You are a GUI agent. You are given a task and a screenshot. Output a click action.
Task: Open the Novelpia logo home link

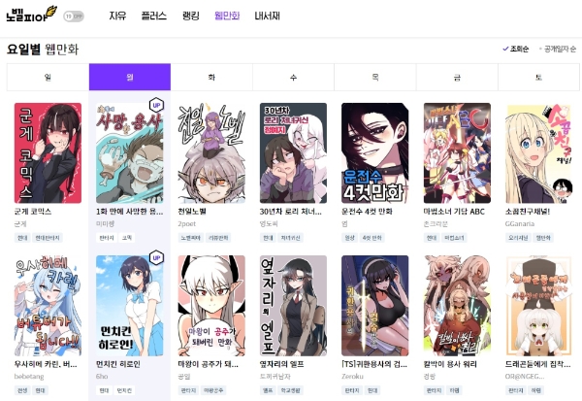pos(32,15)
